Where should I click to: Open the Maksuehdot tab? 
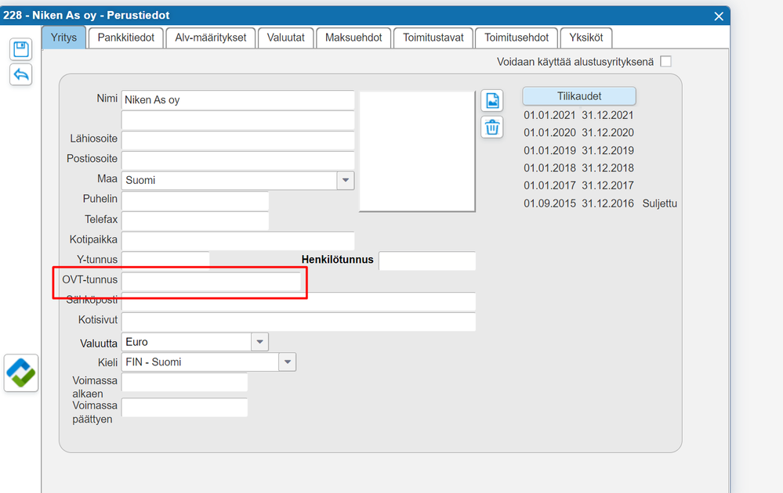click(x=353, y=38)
